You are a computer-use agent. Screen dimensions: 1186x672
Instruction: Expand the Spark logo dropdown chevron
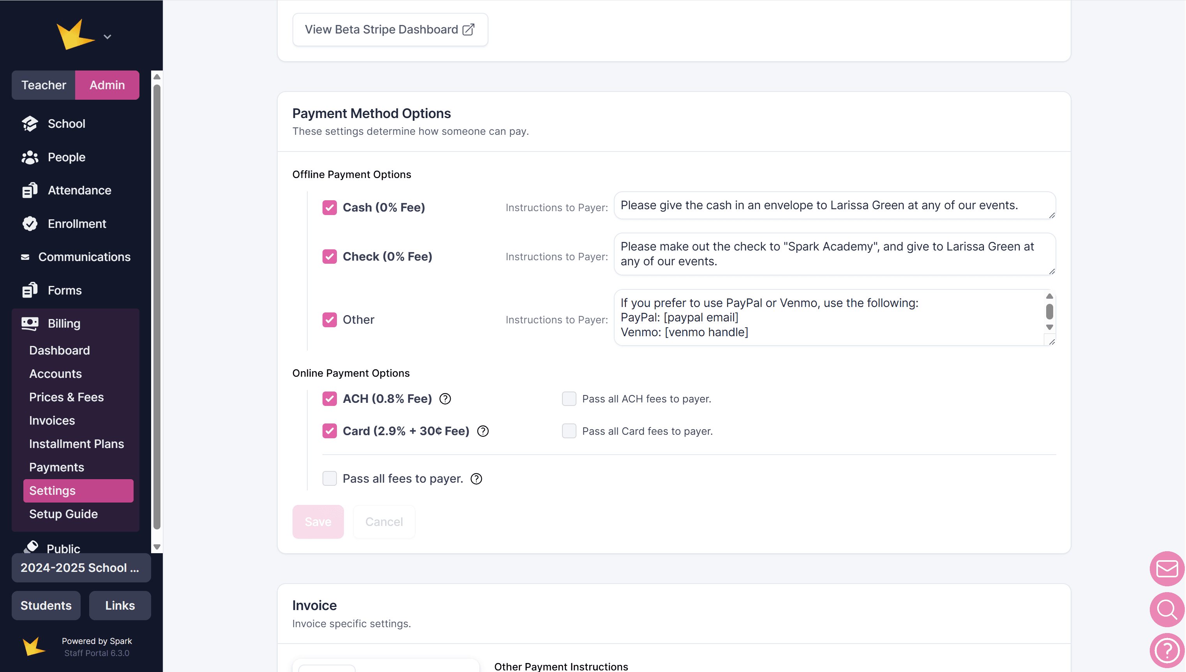[x=107, y=37]
